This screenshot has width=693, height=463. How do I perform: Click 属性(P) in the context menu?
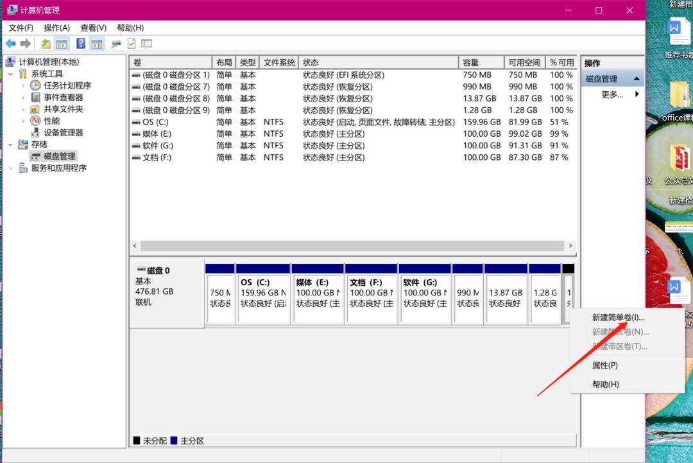pyautogui.click(x=604, y=365)
